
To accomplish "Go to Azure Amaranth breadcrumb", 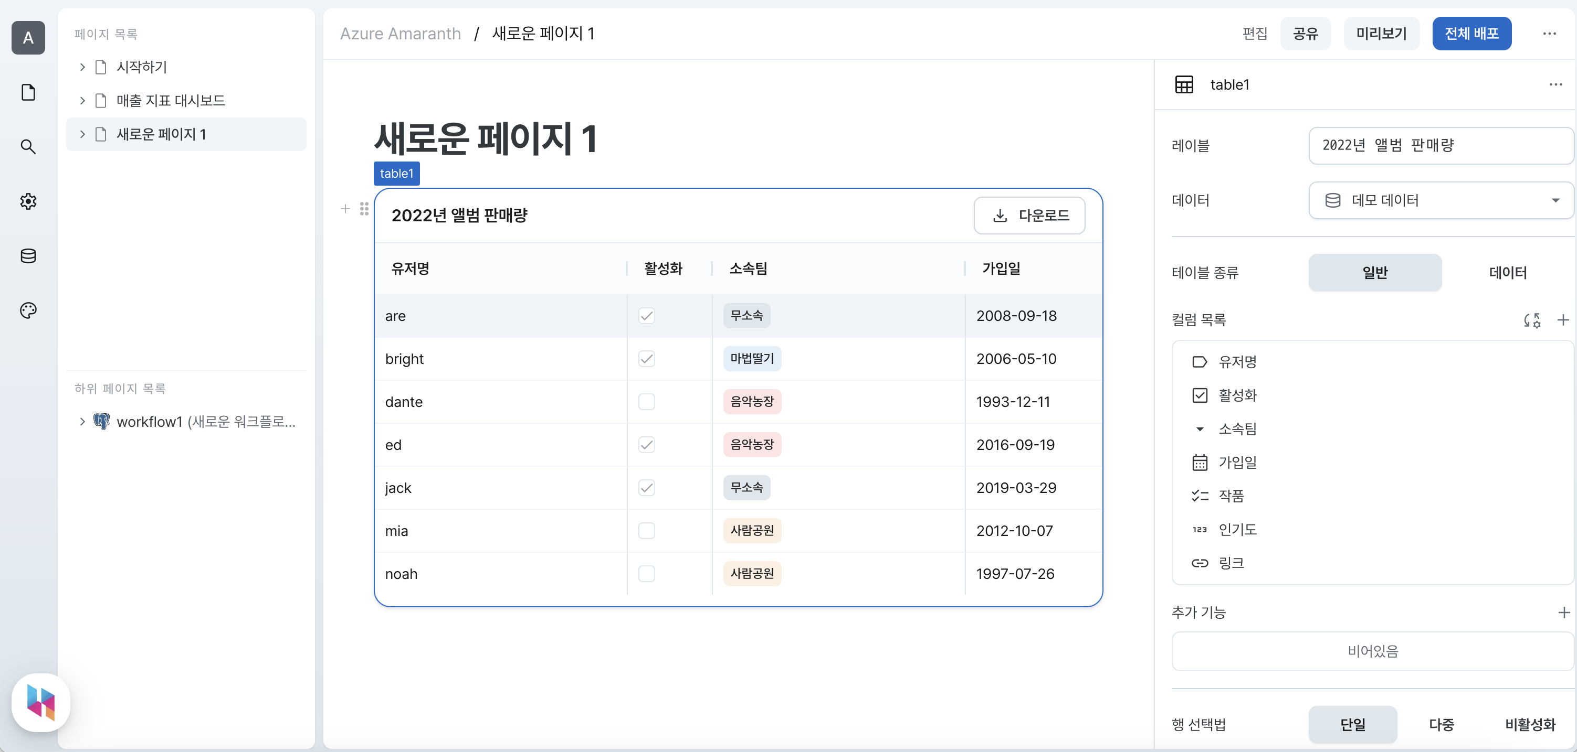I will click(x=401, y=34).
